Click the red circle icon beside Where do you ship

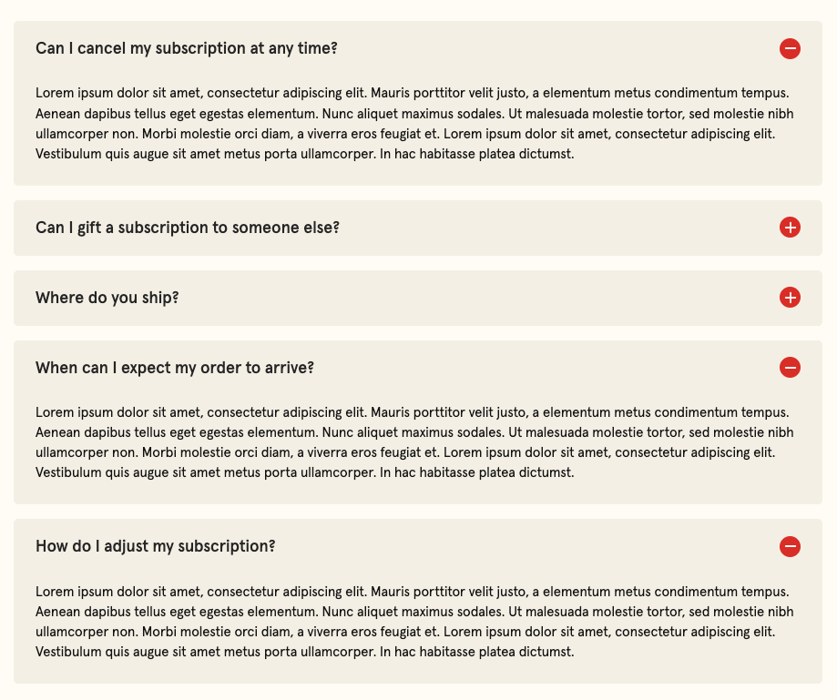pyautogui.click(x=790, y=297)
